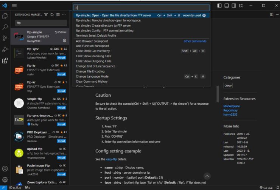Open Zowe Explorer extension entry
This screenshot has width=280, height=190.
pos(40,182)
